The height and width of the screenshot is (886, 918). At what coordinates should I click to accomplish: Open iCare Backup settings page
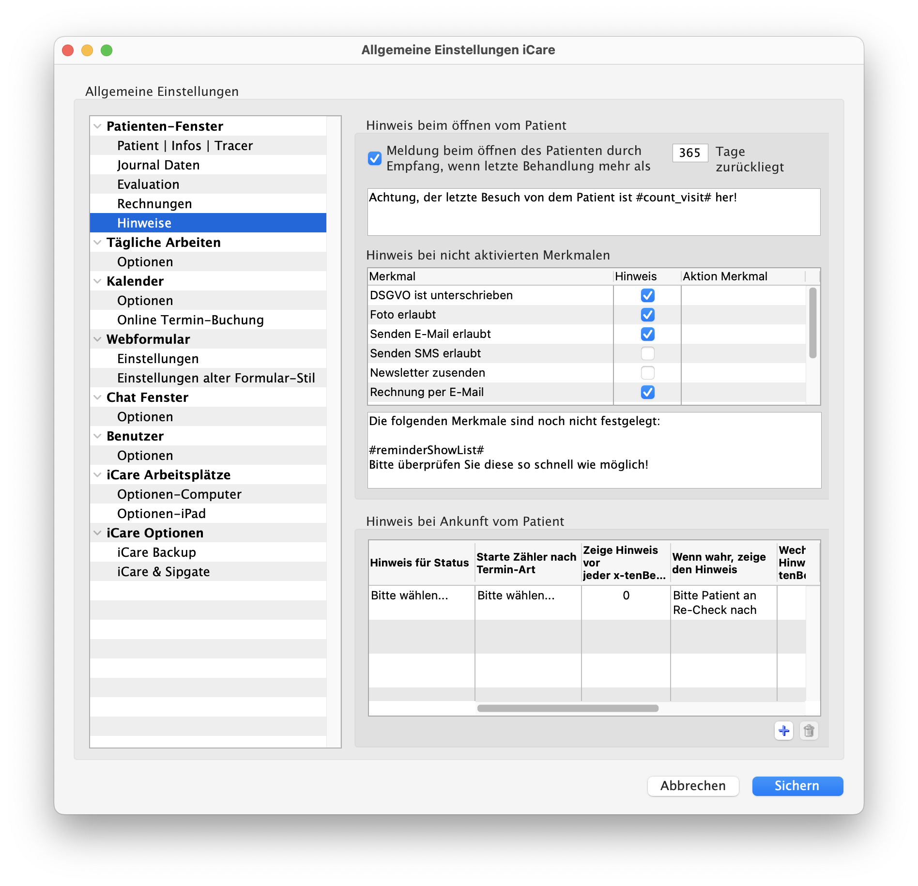click(x=156, y=552)
